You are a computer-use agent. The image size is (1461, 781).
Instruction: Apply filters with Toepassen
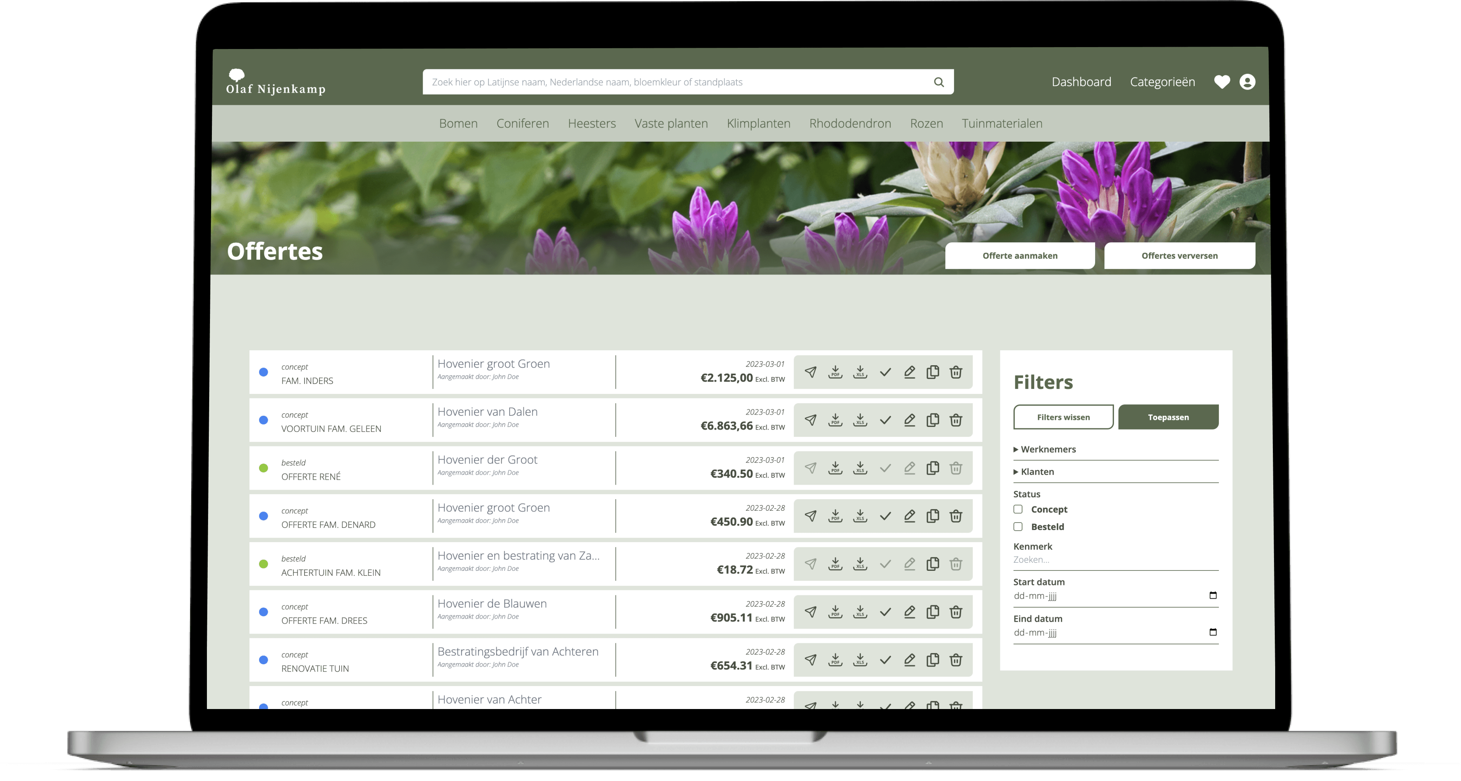pos(1168,418)
